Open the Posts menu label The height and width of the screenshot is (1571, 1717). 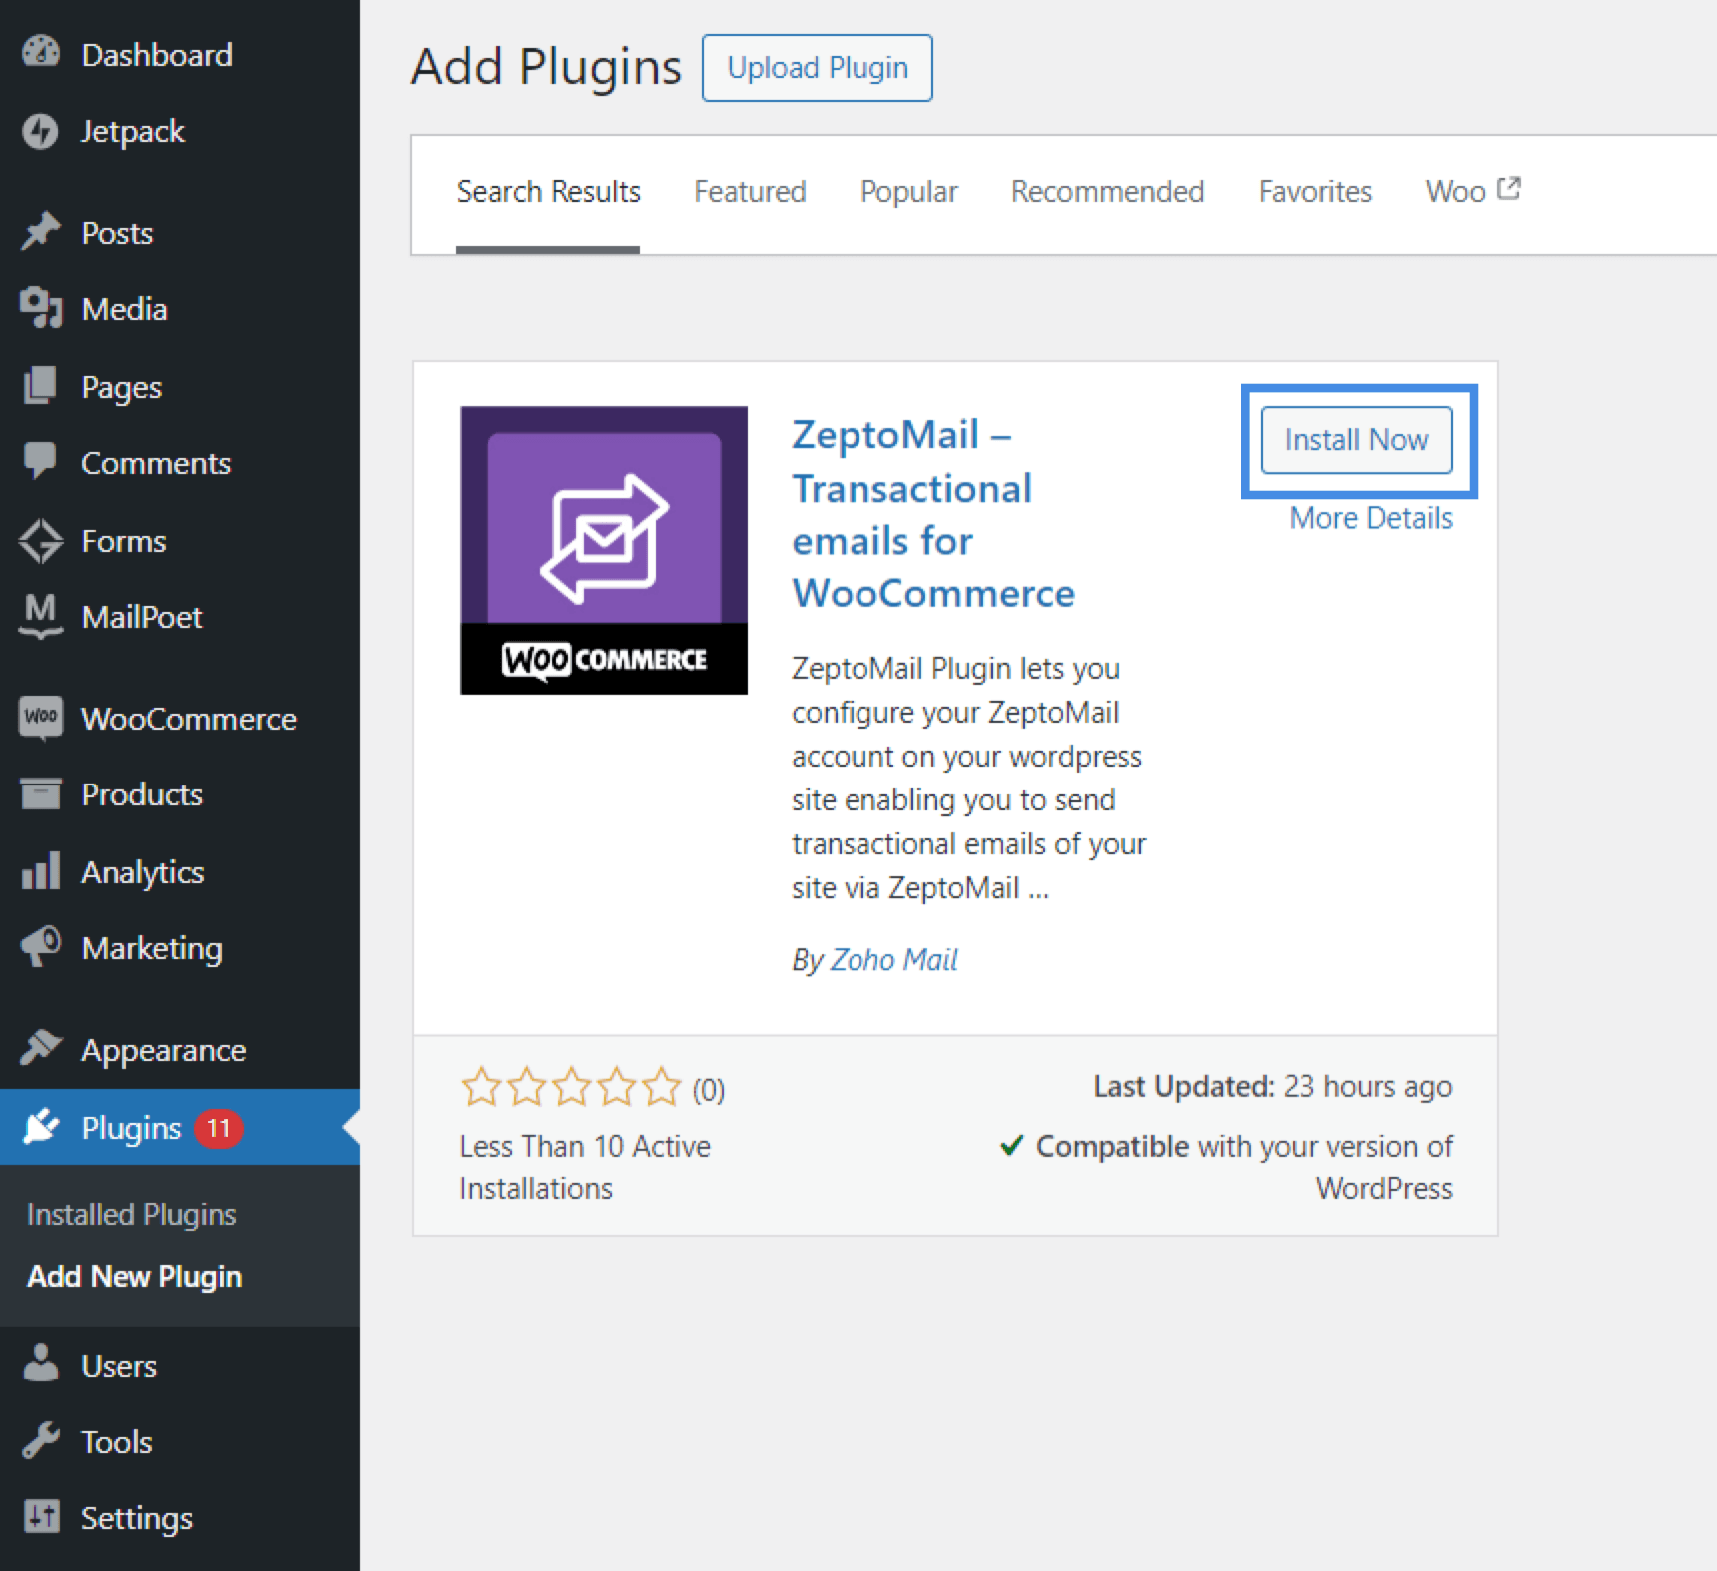point(117,233)
